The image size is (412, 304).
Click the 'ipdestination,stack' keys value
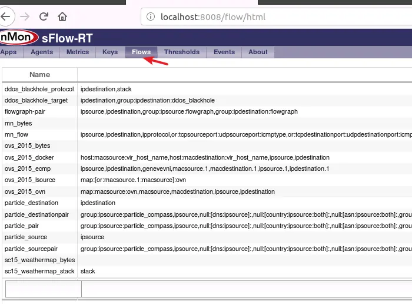(106, 89)
